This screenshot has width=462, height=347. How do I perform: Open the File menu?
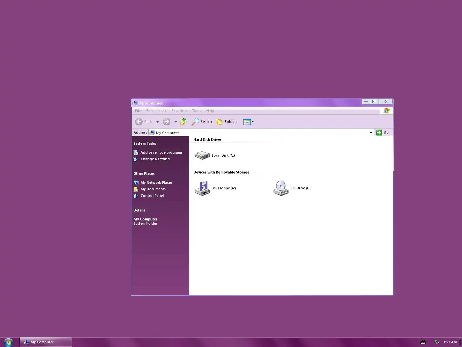tap(138, 111)
